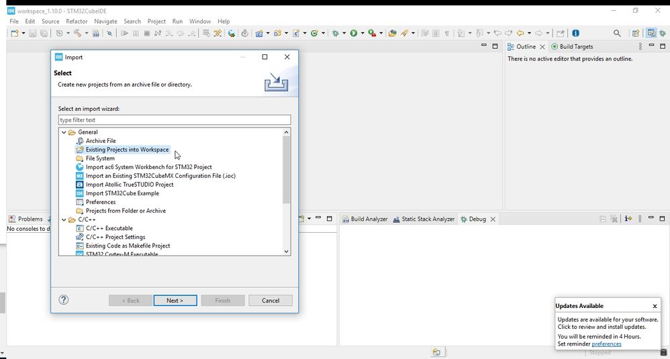Open dropdown next to New icon
This screenshot has width=670, height=359.
click(23, 34)
